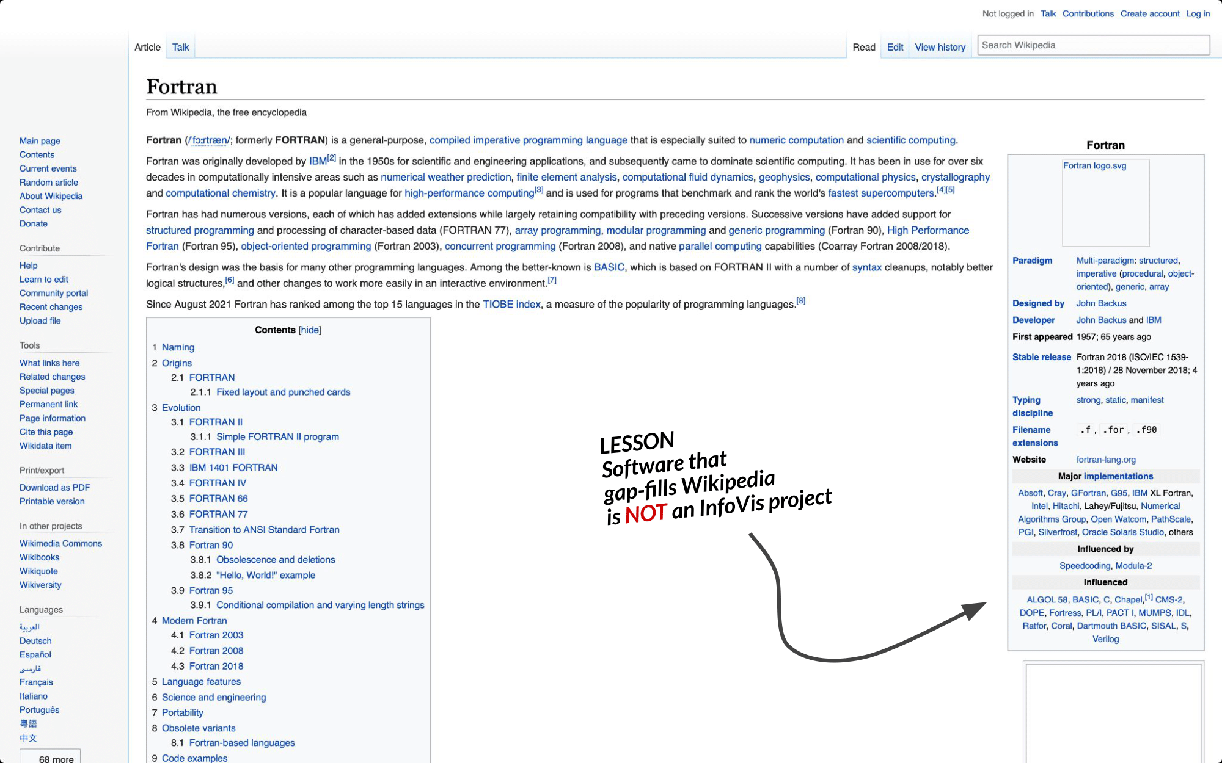Hide the Contents table of contents
The width and height of the screenshot is (1222, 763).
(310, 330)
